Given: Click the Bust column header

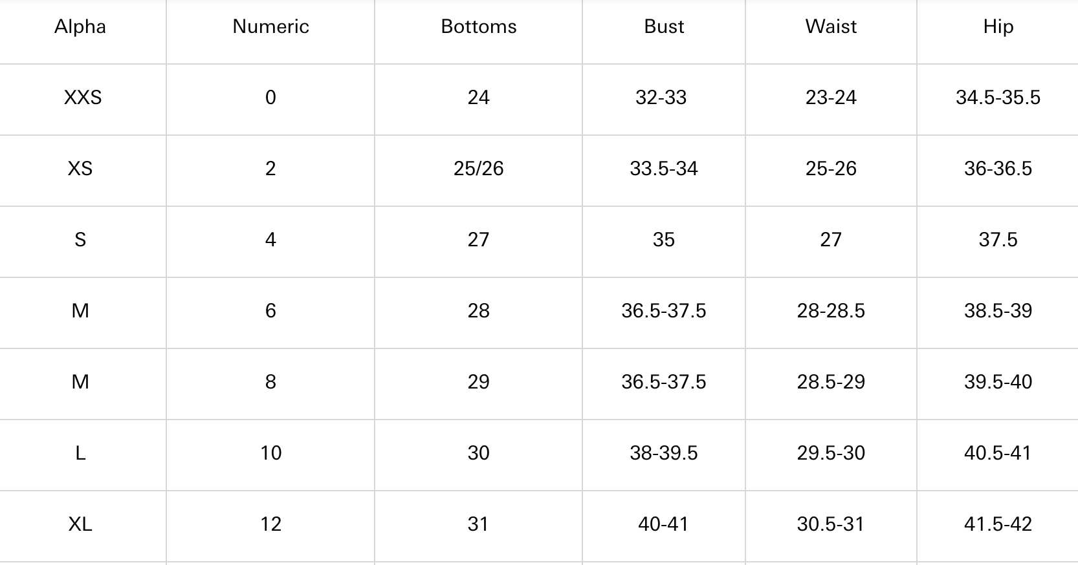Looking at the screenshot, I should (664, 27).
